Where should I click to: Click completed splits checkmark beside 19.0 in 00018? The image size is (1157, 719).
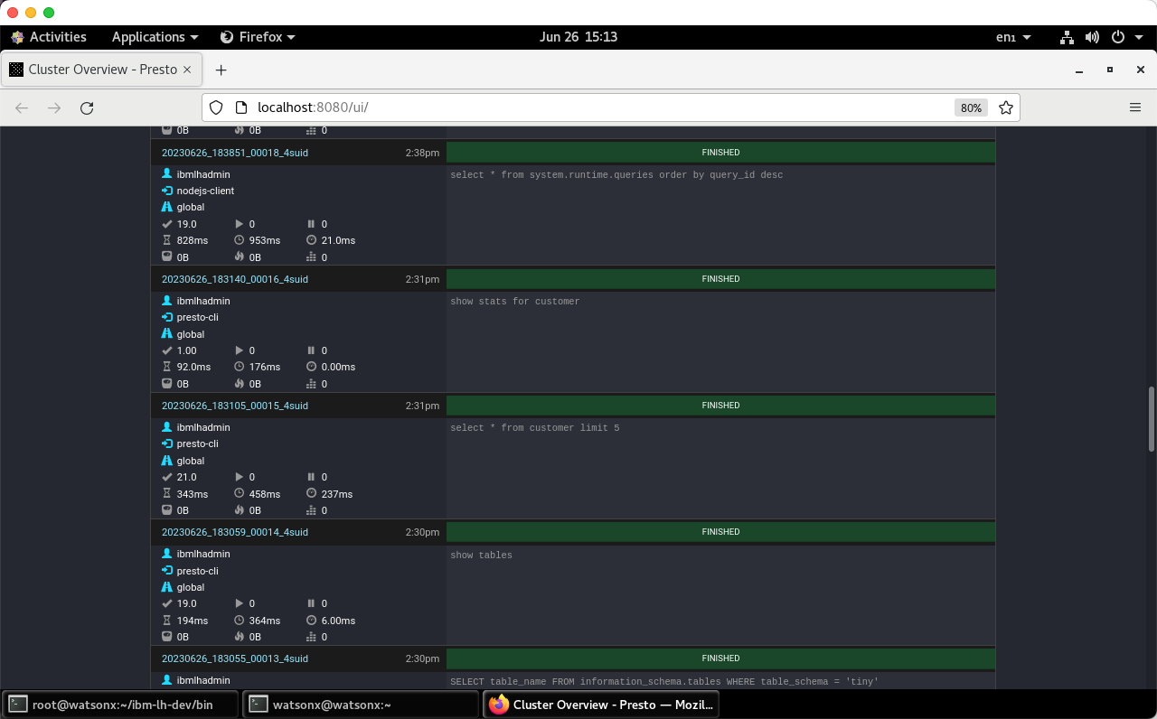(x=166, y=224)
